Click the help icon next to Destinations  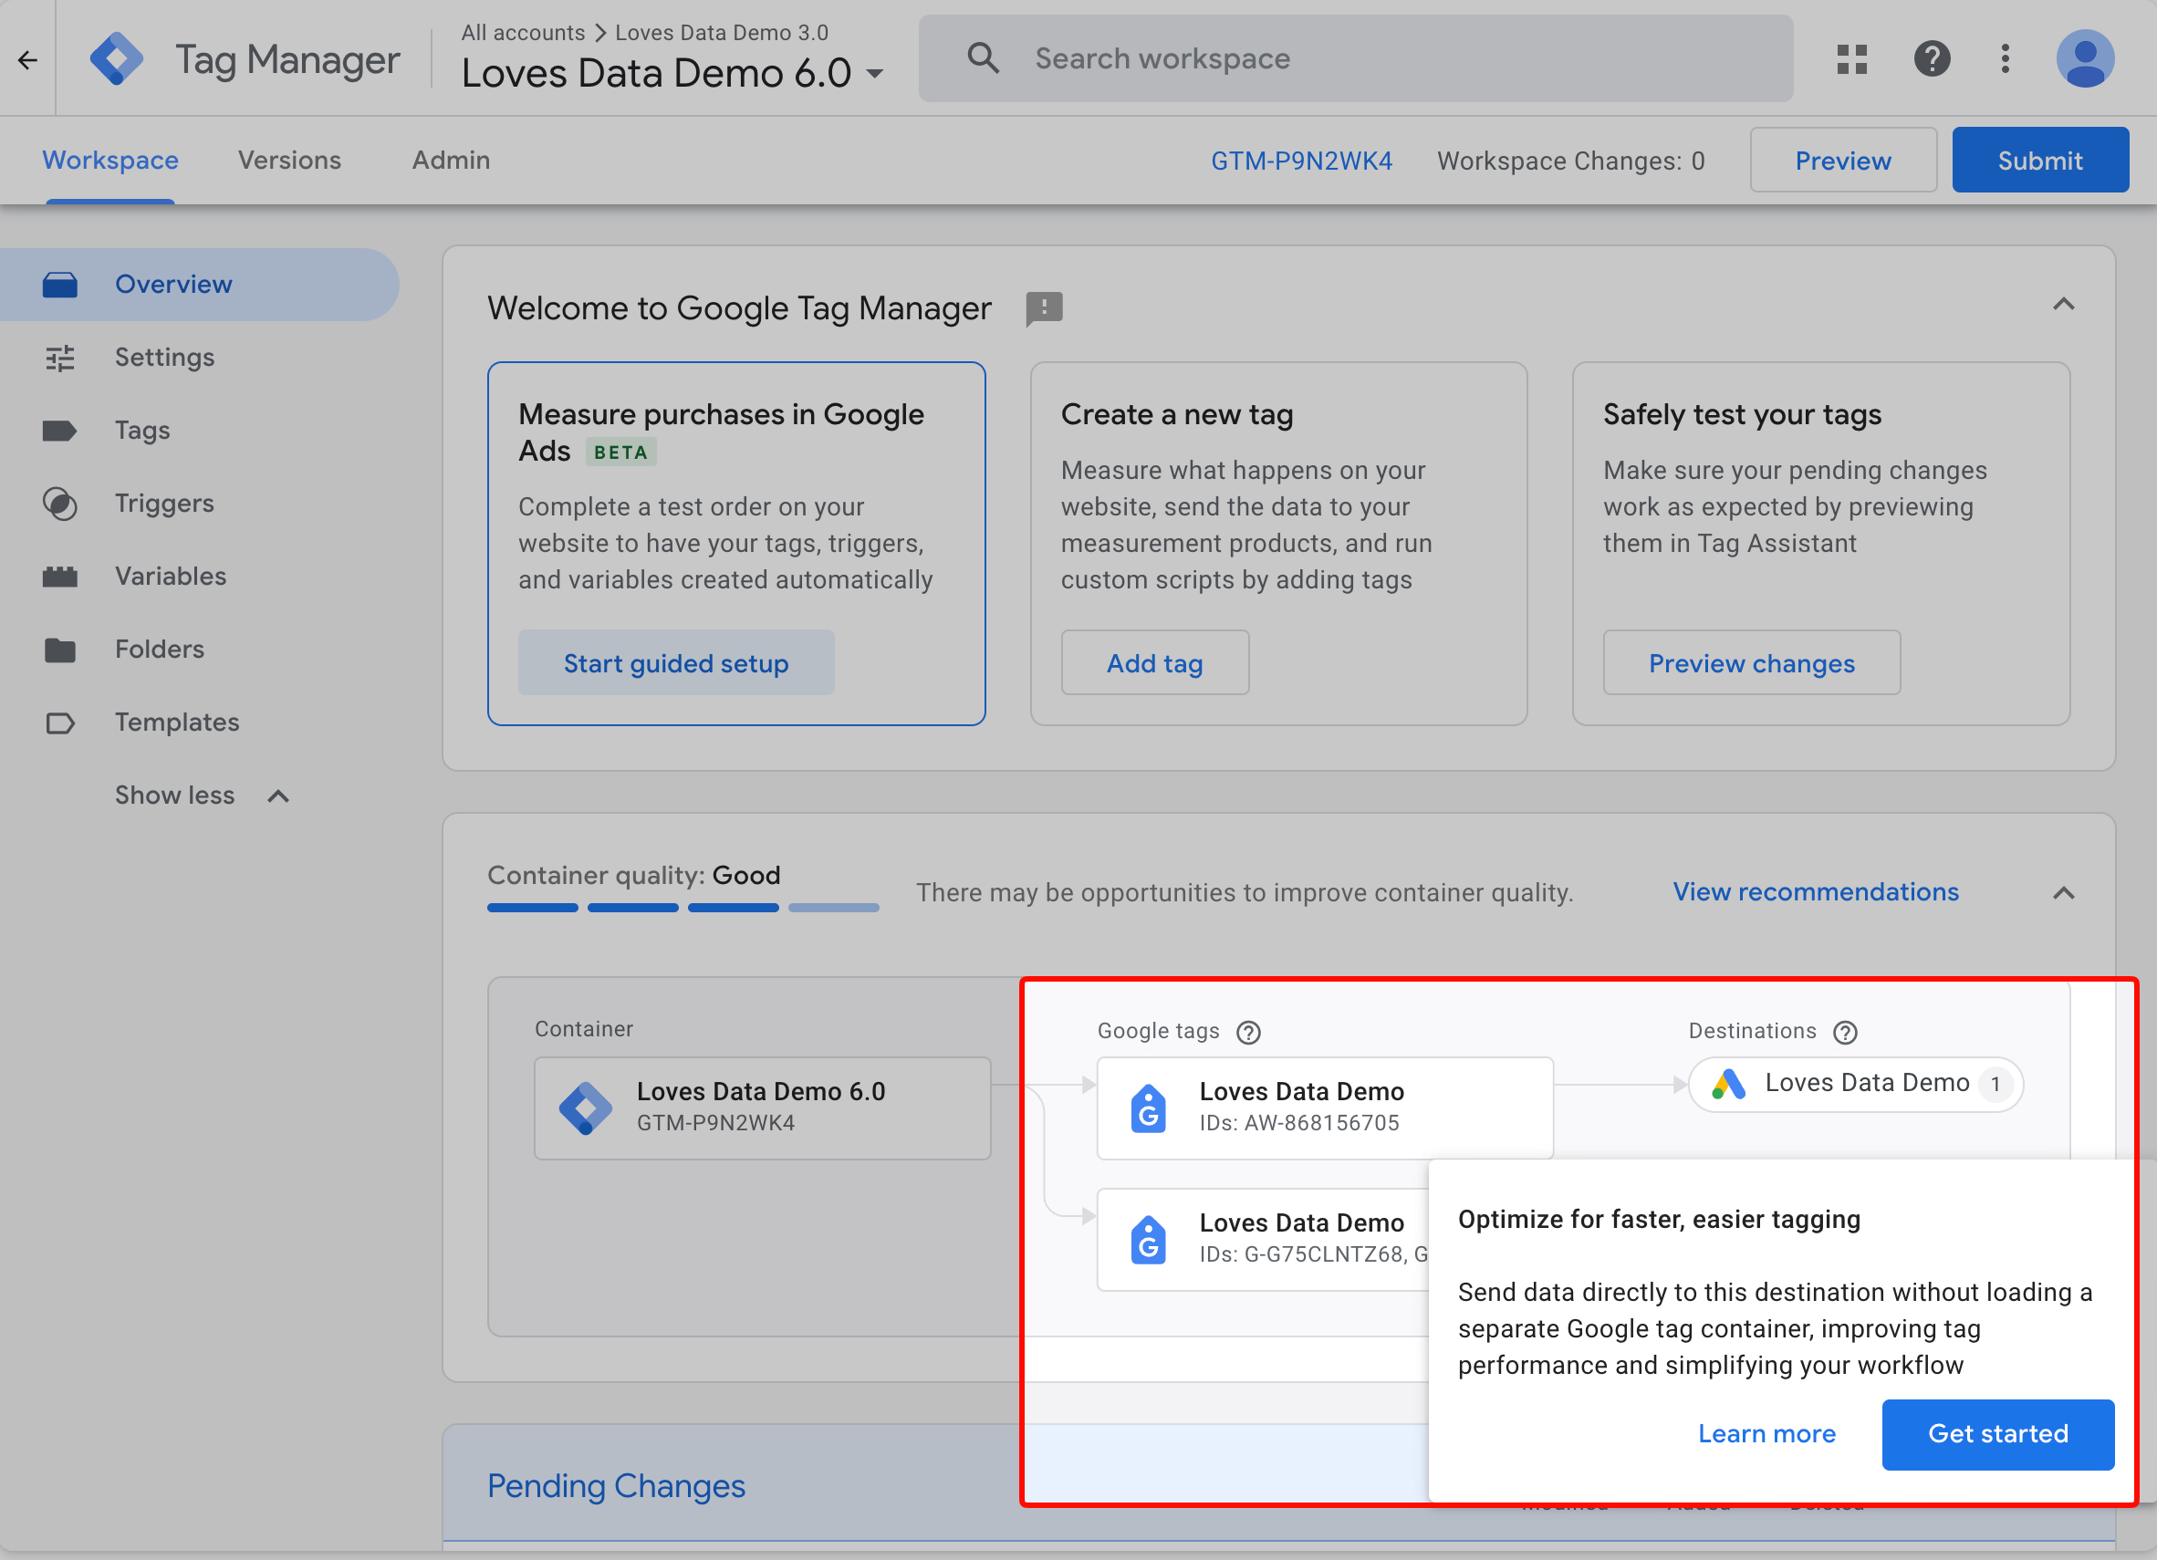1845,1032
